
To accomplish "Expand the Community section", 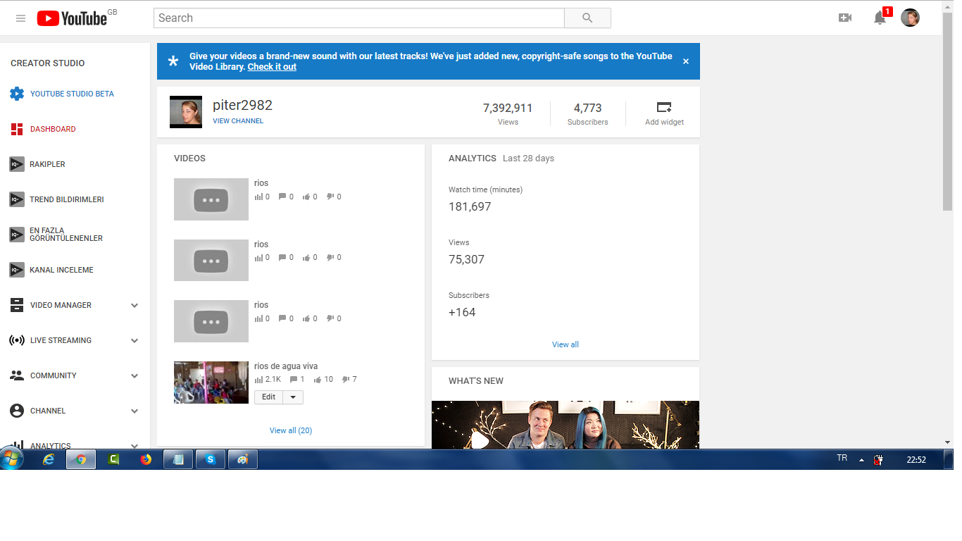I will click(x=135, y=375).
